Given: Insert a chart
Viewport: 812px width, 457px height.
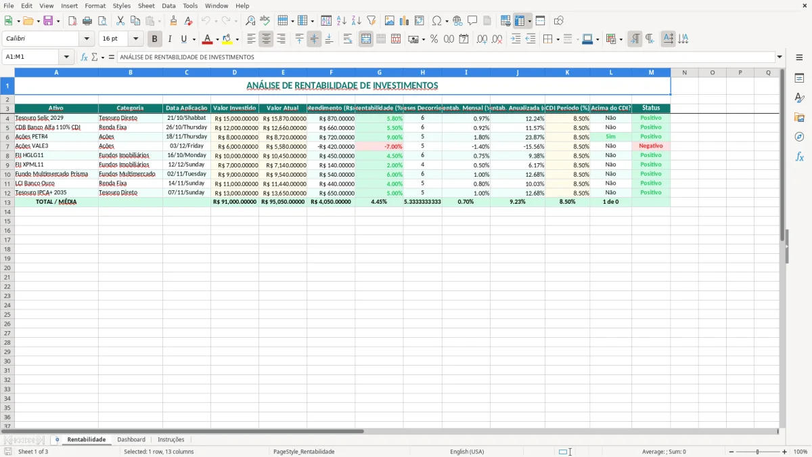Looking at the screenshot, I should click(x=405, y=21).
